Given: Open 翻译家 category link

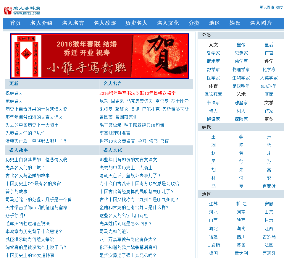Looking at the screenshot, I should [213, 119].
